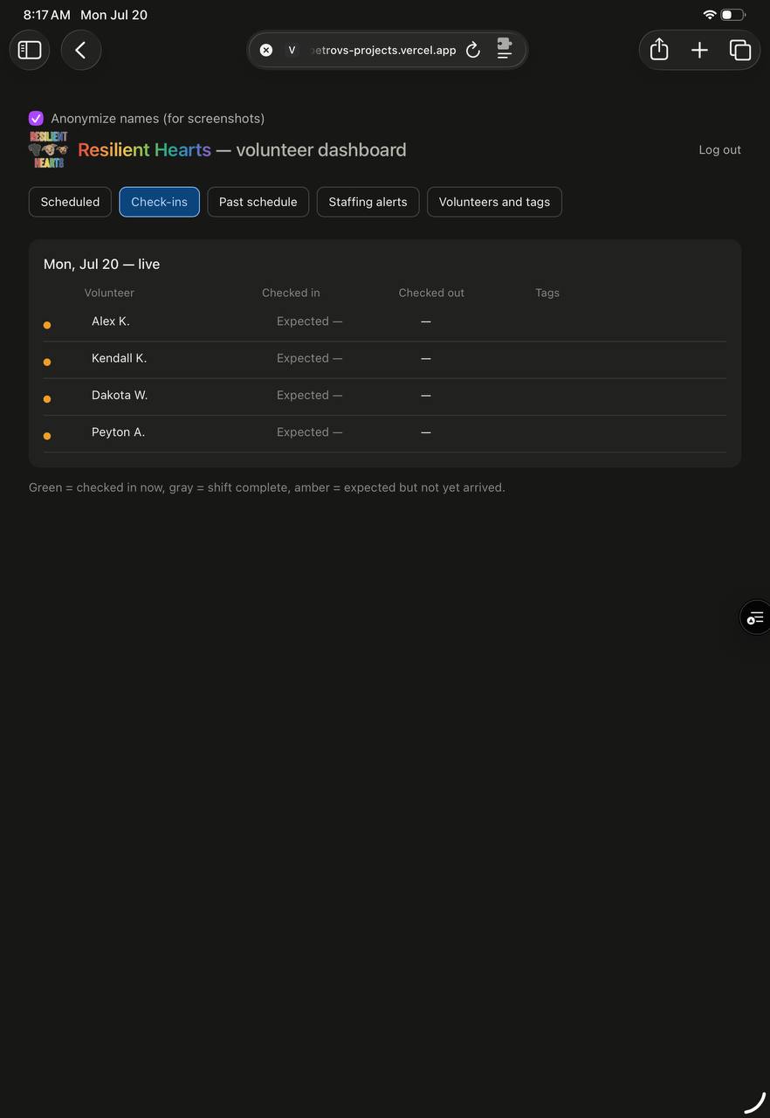
Task: Click the Expected status in Alex K. row
Action: point(309,321)
